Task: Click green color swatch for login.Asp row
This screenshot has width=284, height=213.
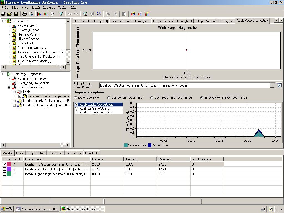Action: click(9, 174)
